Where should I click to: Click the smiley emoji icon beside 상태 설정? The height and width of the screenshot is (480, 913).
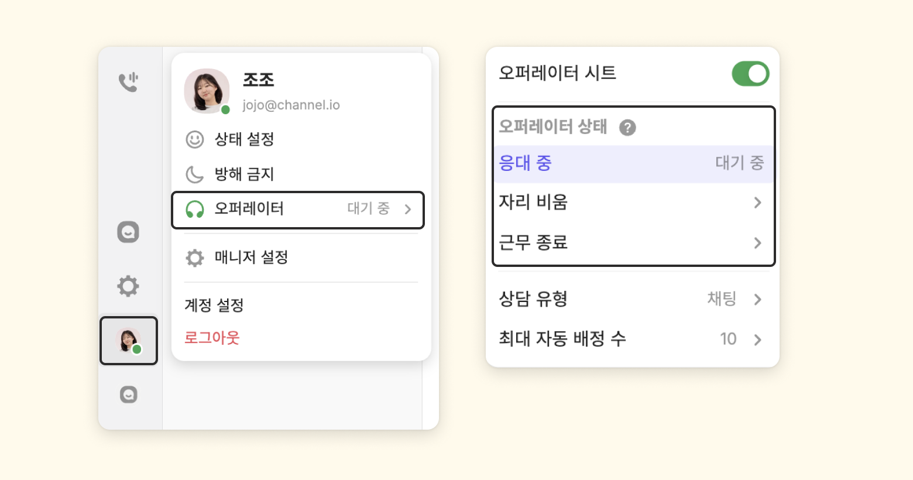pos(194,139)
